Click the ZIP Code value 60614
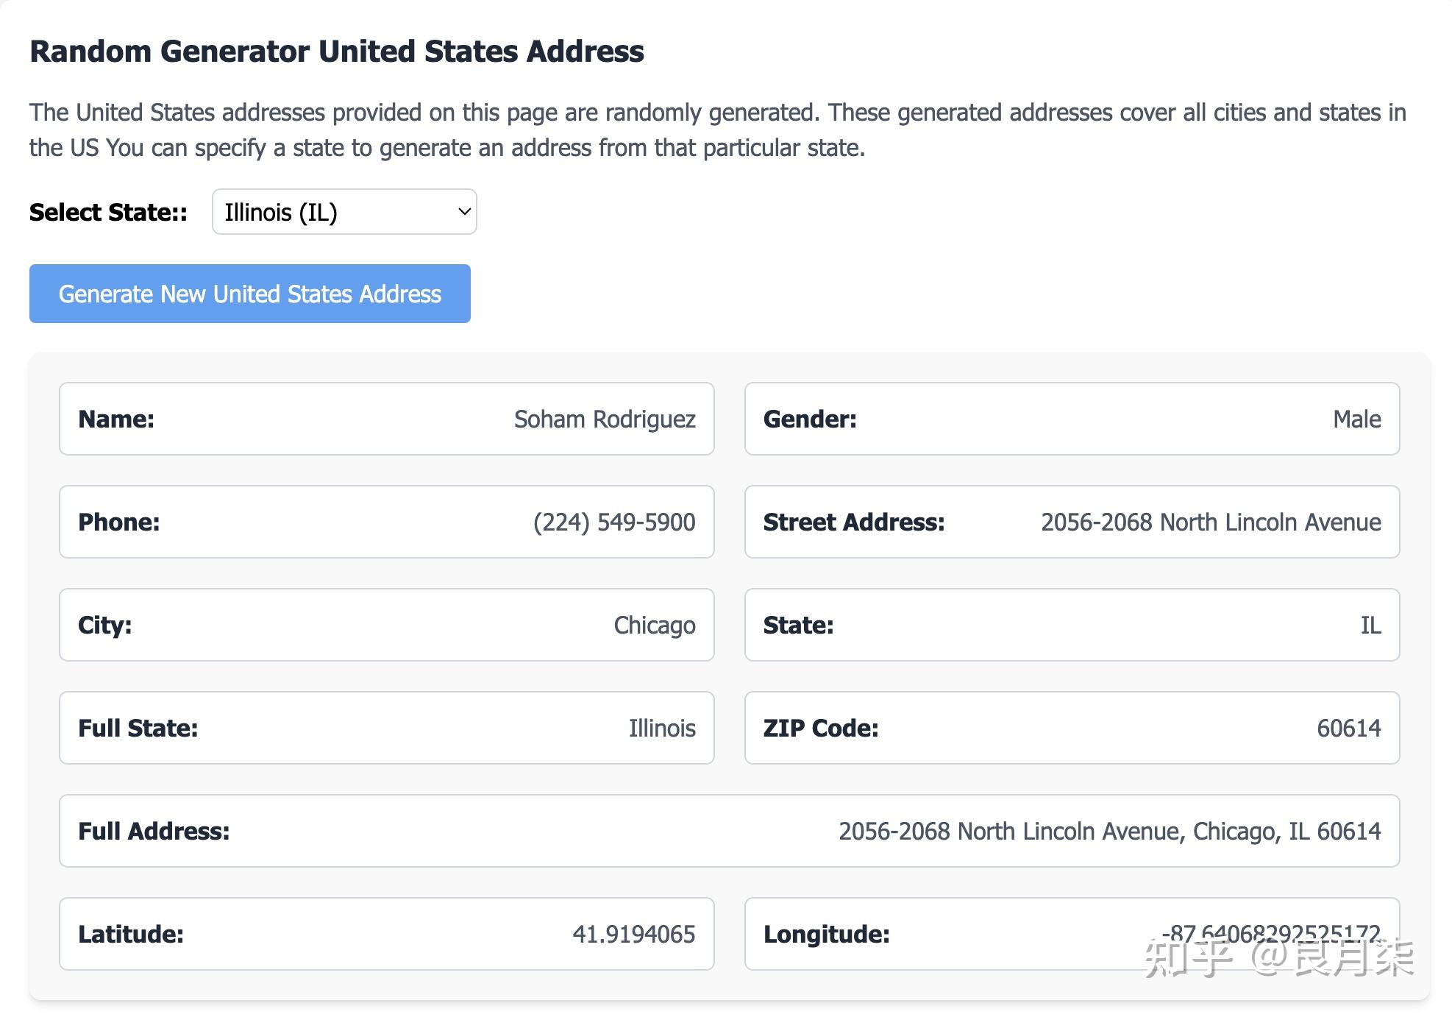The image size is (1452, 1017). [x=1348, y=728]
